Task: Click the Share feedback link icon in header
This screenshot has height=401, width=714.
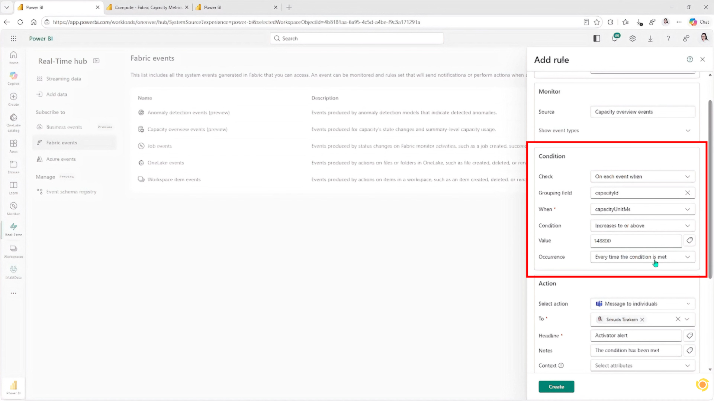Action: (686, 38)
